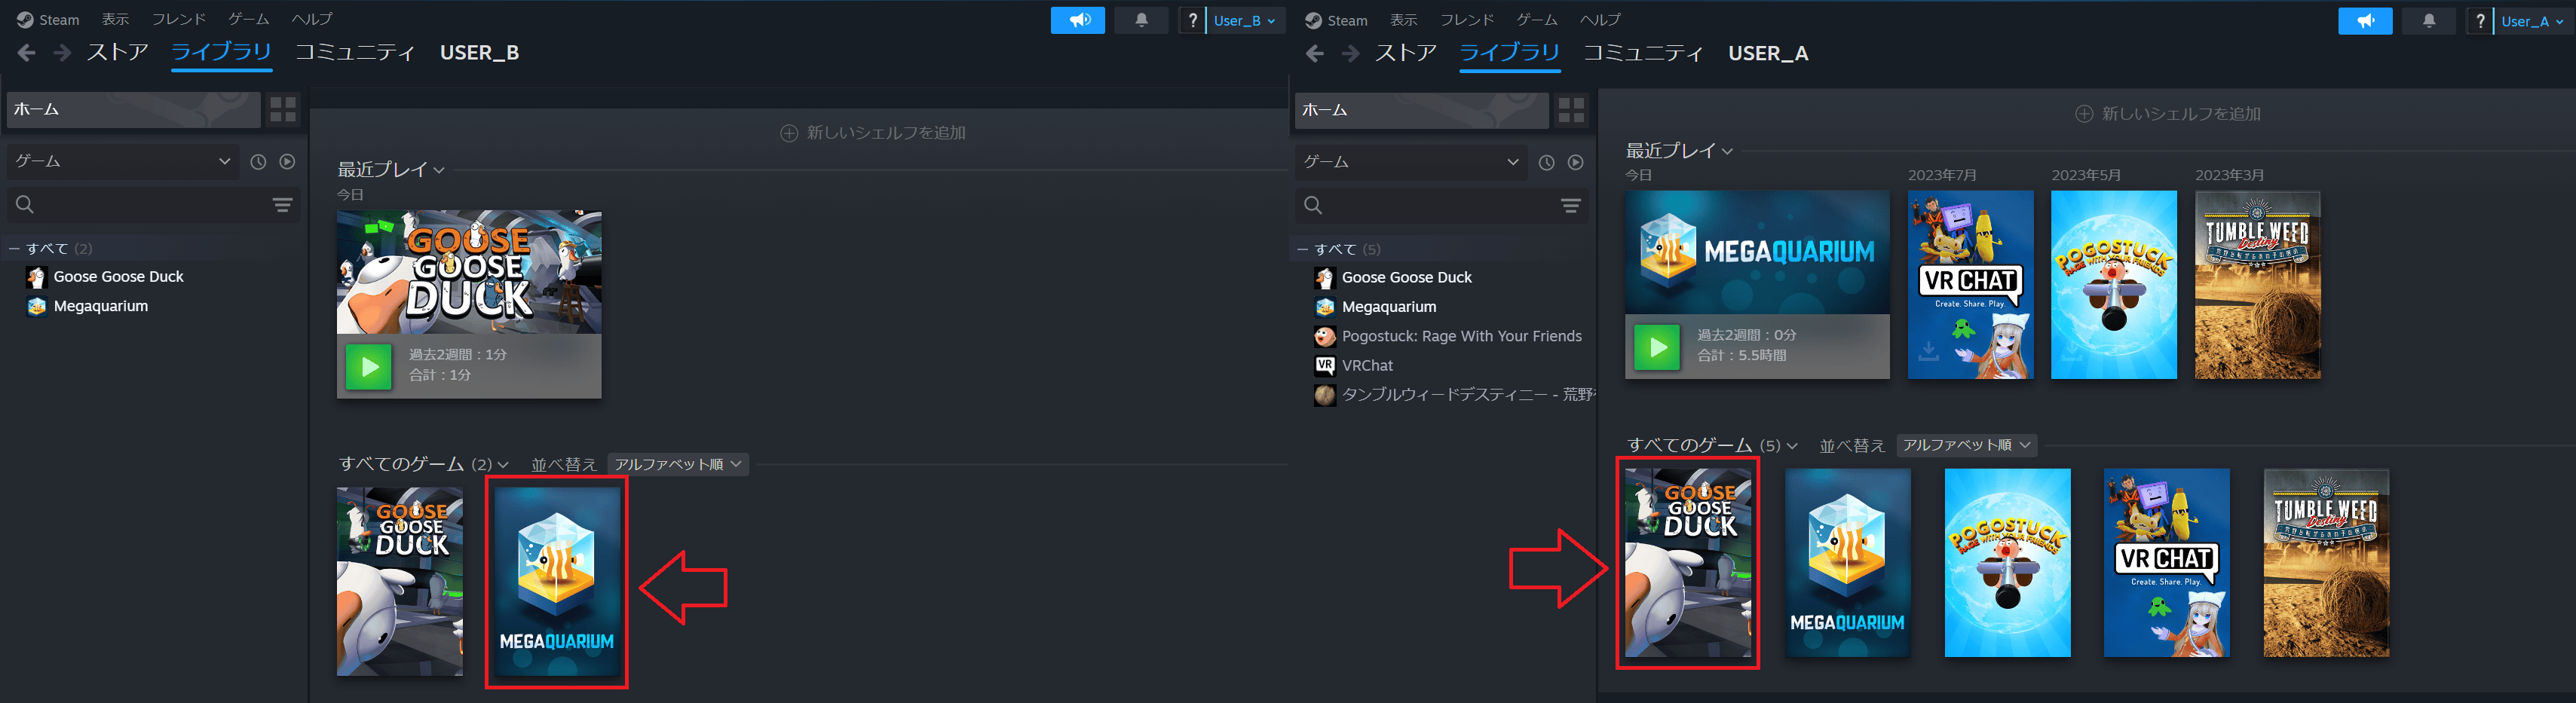The width and height of the screenshot is (2576, 703).
Task: Click the recent-activity clock icon in User_A sidebar
Action: pos(1546,162)
